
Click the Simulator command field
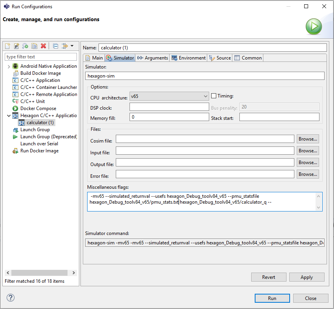(205, 243)
